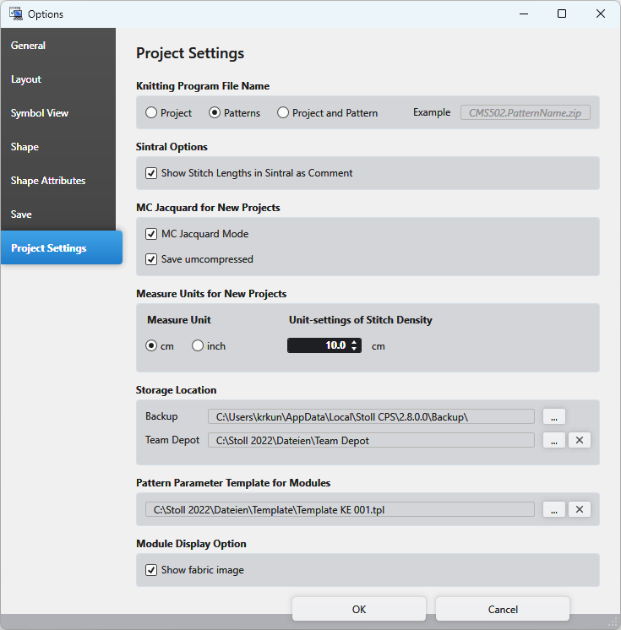Uncheck Save umcompressed option
The image size is (621, 630).
coord(151,259)
